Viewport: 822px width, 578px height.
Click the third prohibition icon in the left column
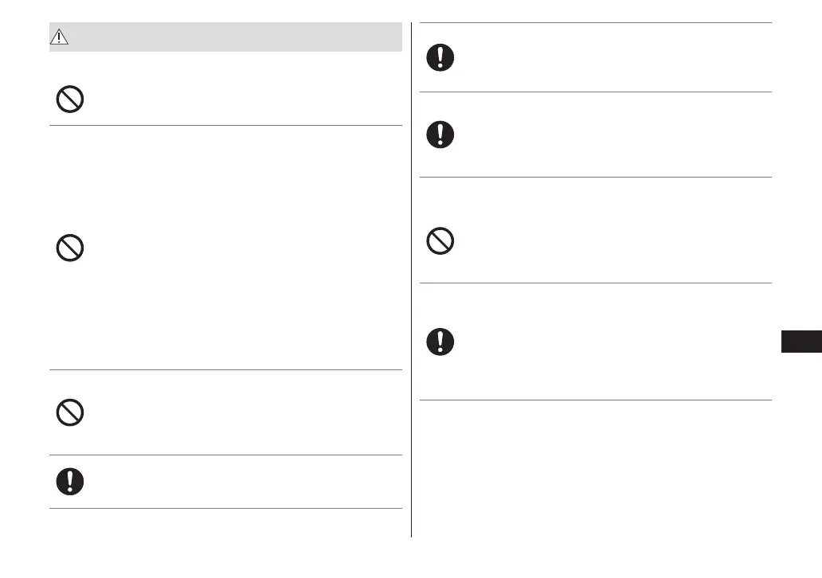pos(70,412)
